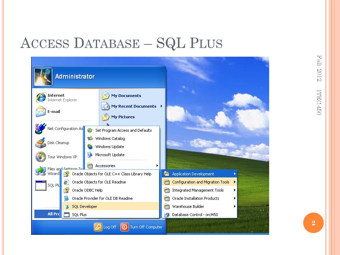Open the All Programs button

tap(48, 214)
